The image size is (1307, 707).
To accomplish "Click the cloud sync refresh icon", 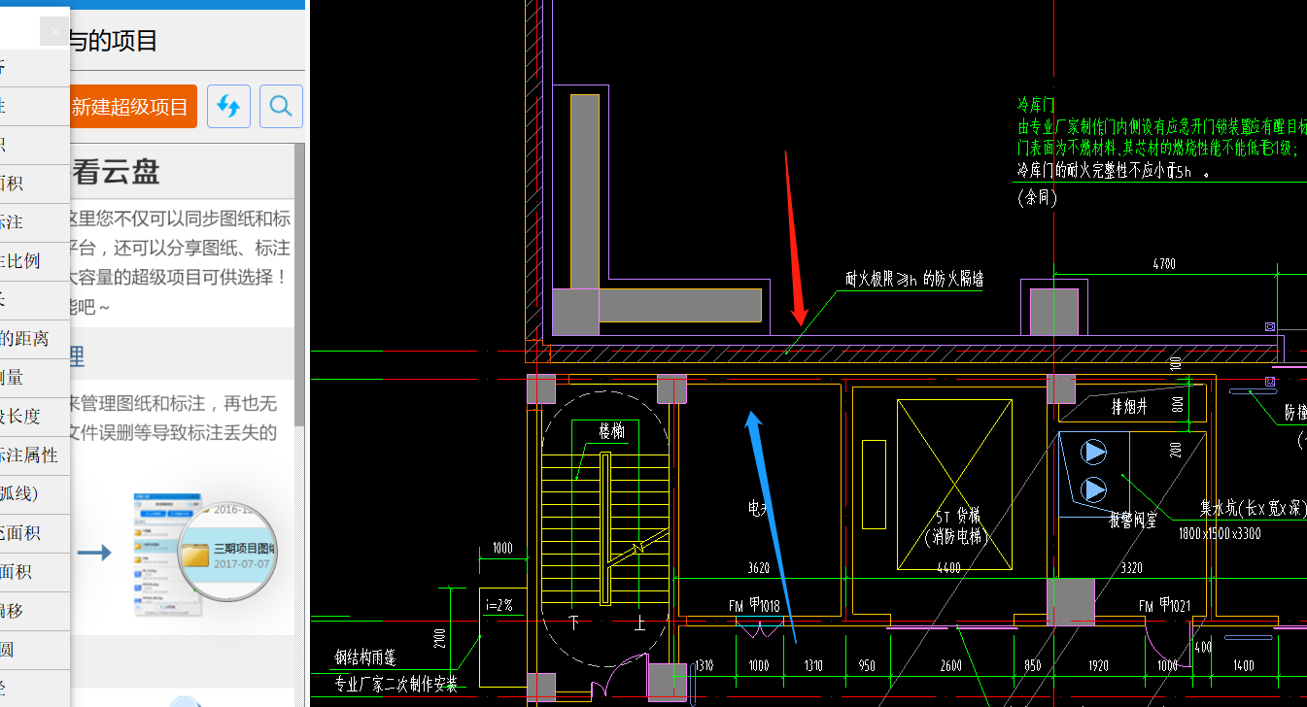I will point(228,106).
